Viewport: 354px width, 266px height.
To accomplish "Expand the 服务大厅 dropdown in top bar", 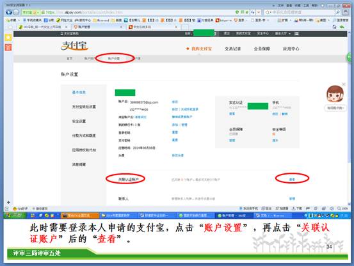I will (x=283, y=33).
